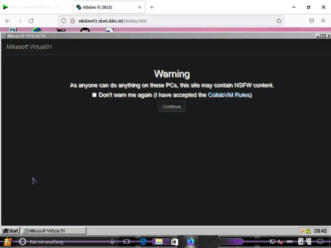This screenshot has height=248, width=331.
Task: Minimize the Mikasoft Virtual 91 window
Action: point(318,36)
